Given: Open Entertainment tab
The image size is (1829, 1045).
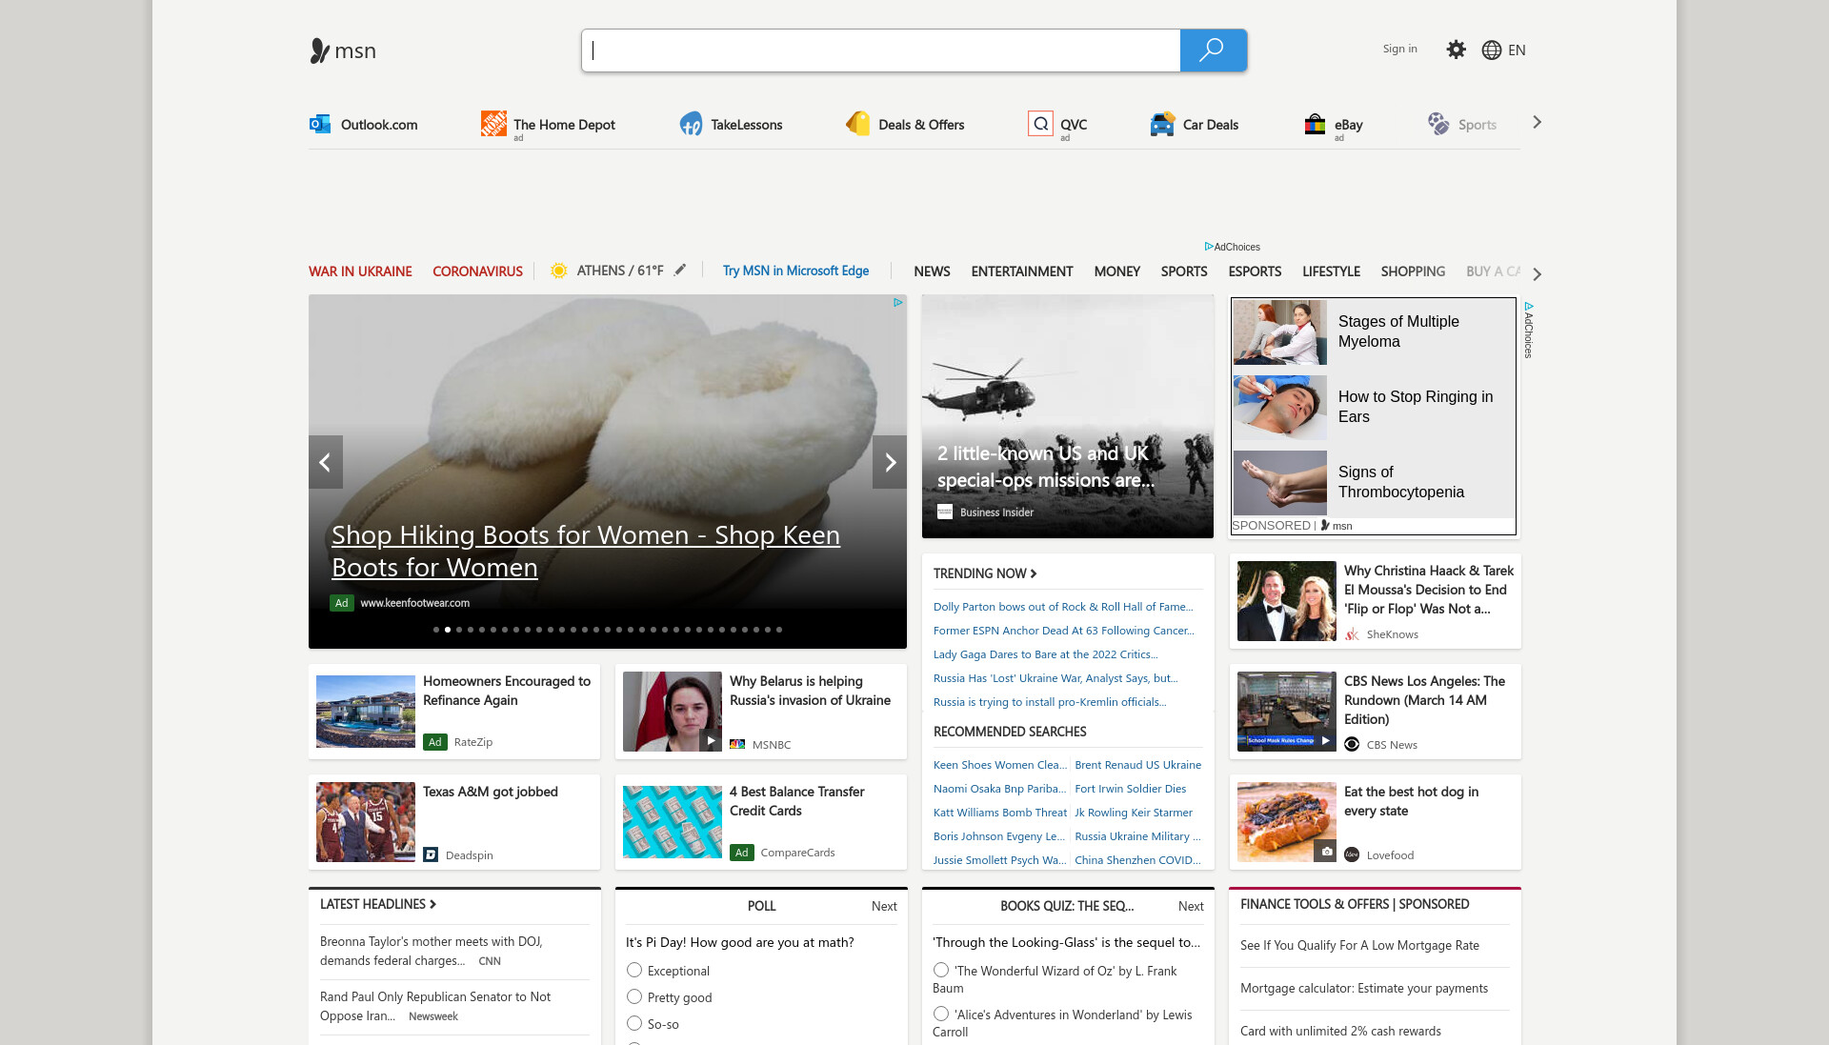Looking at the screenshot, I should point(1022,271).
